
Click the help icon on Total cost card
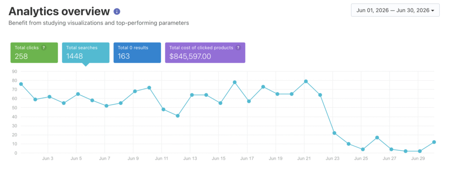(238, 48)
